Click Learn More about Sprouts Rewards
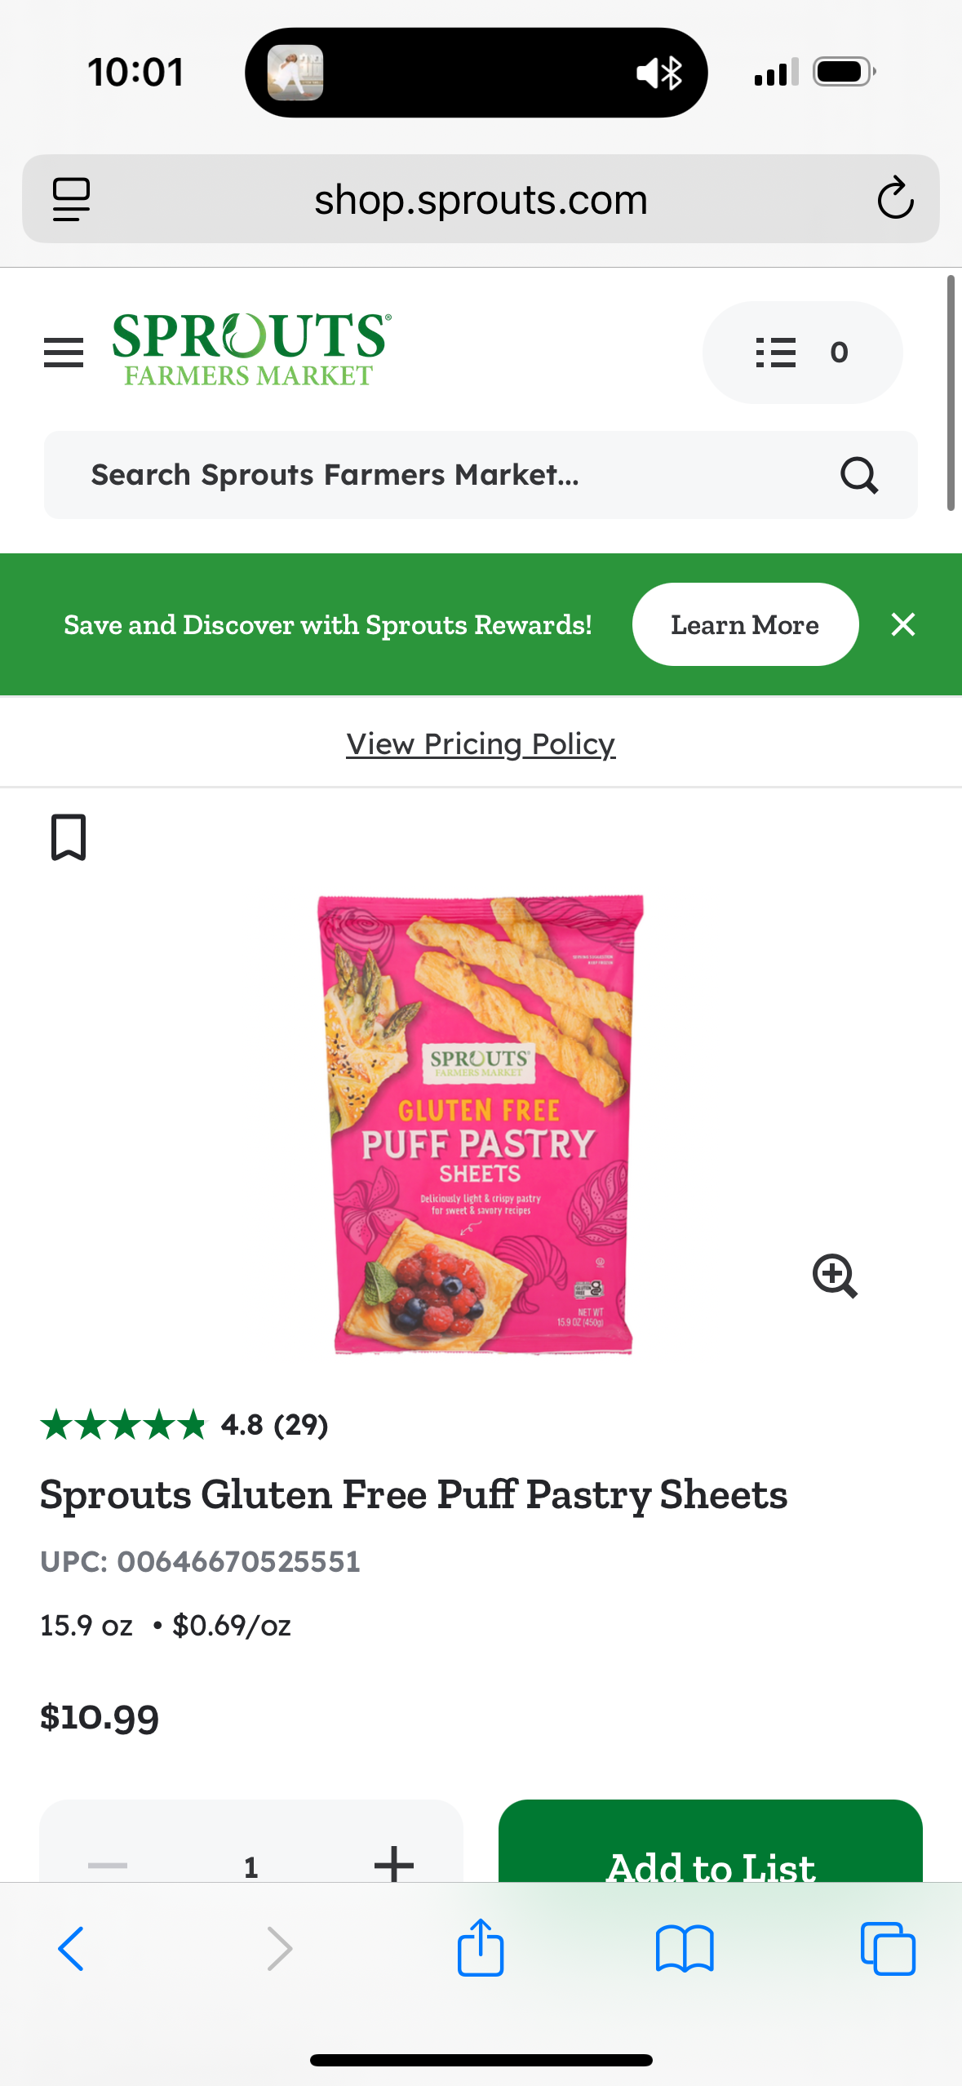Image resolution: width=962 pixels, height=2086 pixels. click(745, 624)
